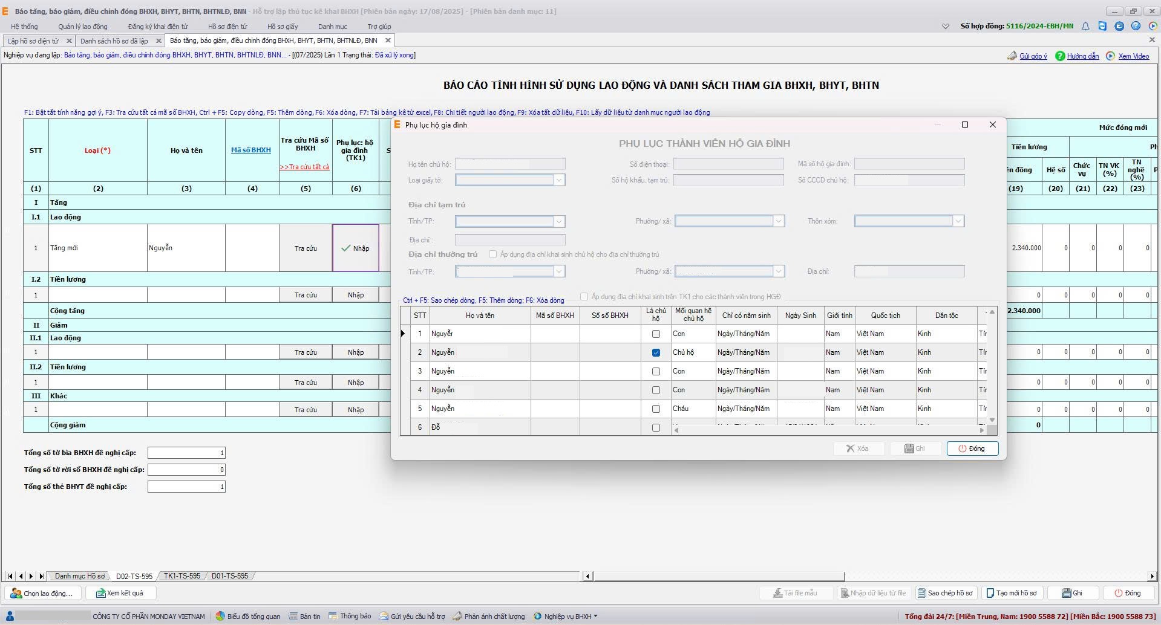
Task: Tick Là chủ hộ checkbox in row 5
Action: [x=656, y=409]
